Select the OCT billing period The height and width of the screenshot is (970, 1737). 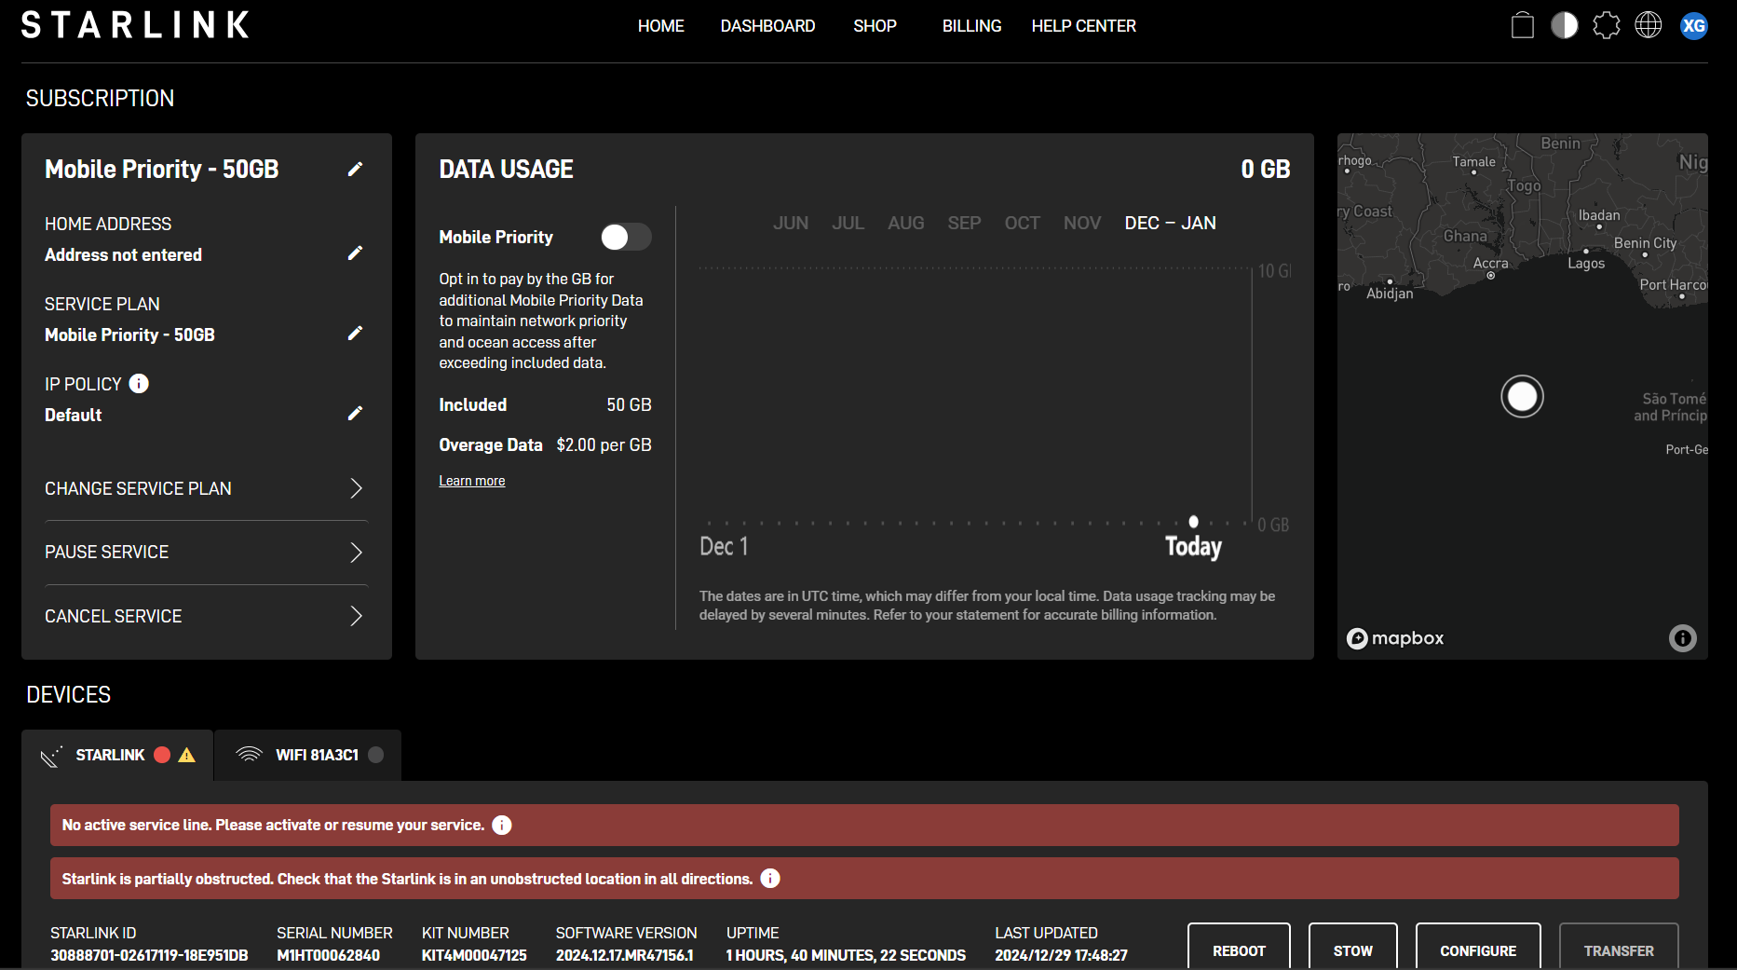[x=1022, y=223]
